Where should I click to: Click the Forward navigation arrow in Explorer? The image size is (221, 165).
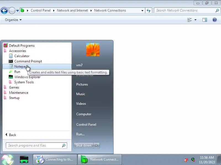[x=12, y=10]
